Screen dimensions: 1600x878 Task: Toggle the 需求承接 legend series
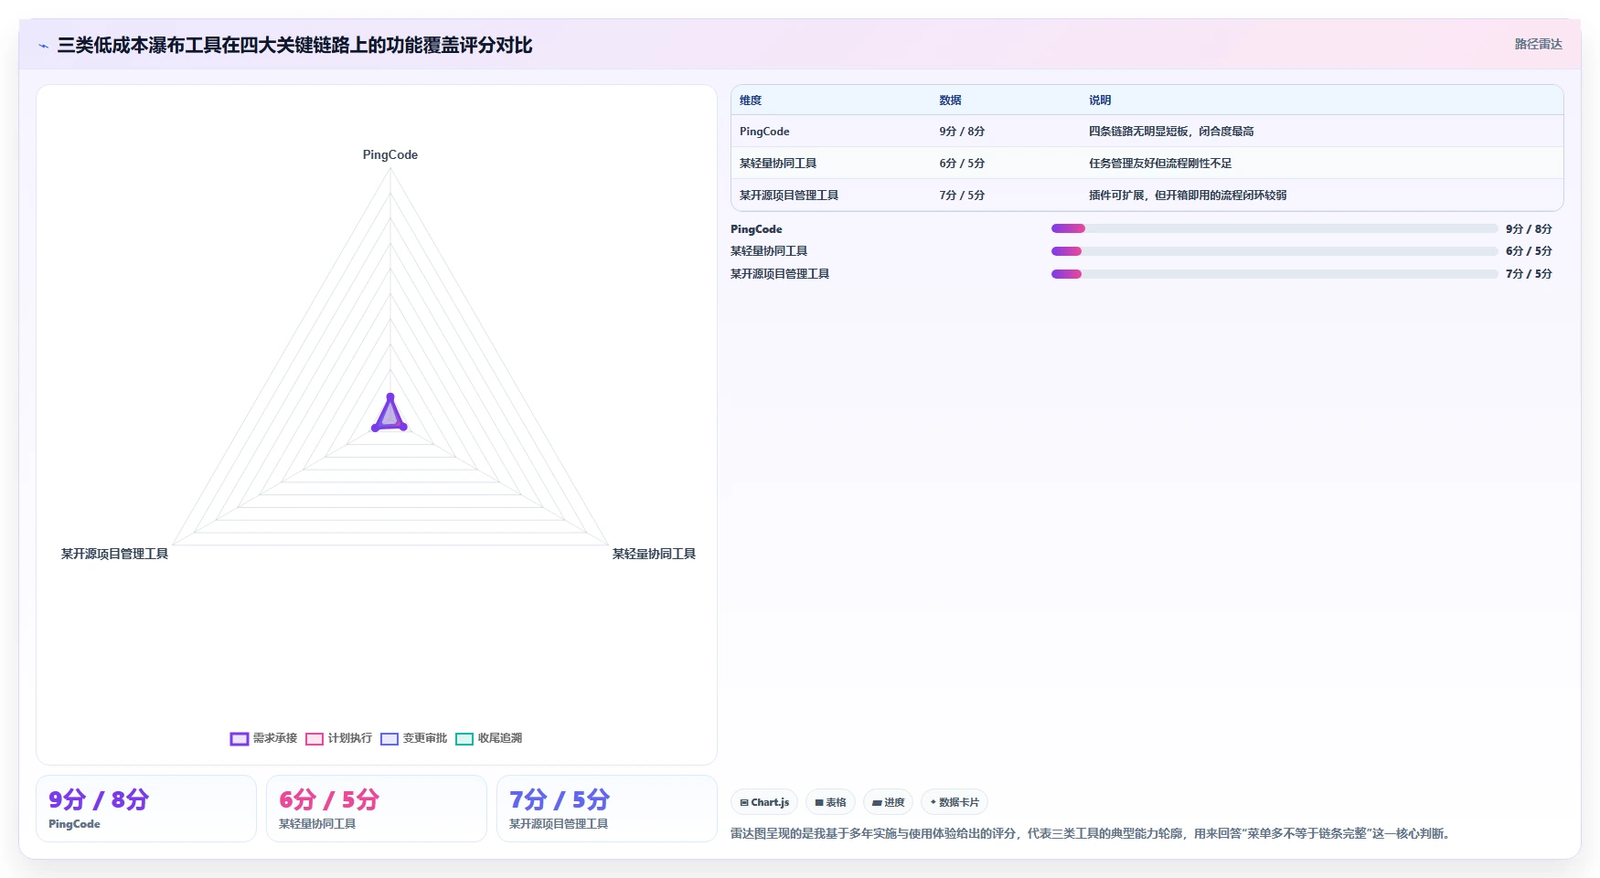263,738
